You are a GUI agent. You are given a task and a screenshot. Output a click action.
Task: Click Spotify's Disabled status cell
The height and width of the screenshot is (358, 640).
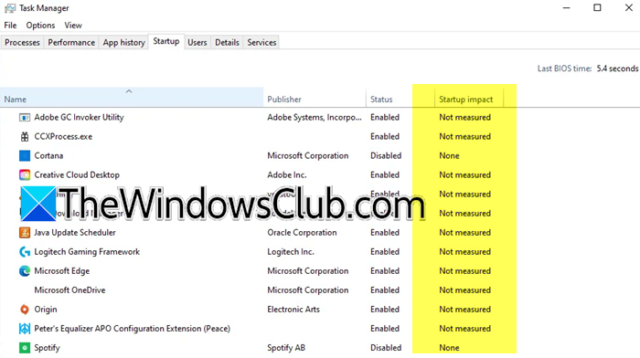pos(386,348)
